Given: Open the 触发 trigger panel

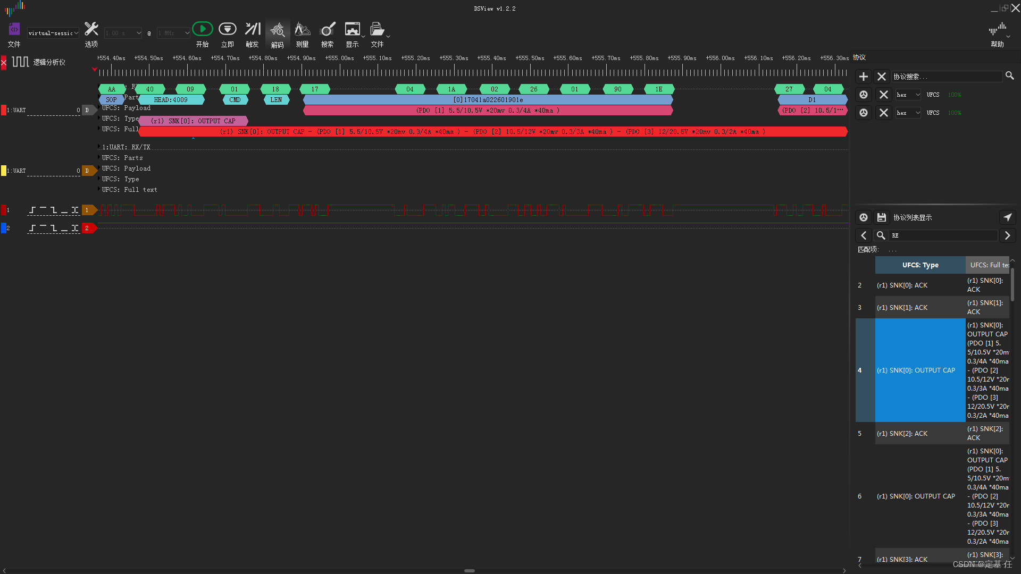Looking at the screenshot, I should pos(252,29).
